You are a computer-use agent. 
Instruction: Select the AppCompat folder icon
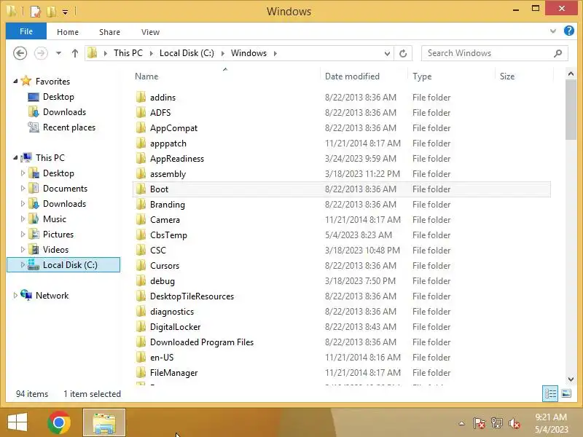pyautogui.click(x=141, y=127)
